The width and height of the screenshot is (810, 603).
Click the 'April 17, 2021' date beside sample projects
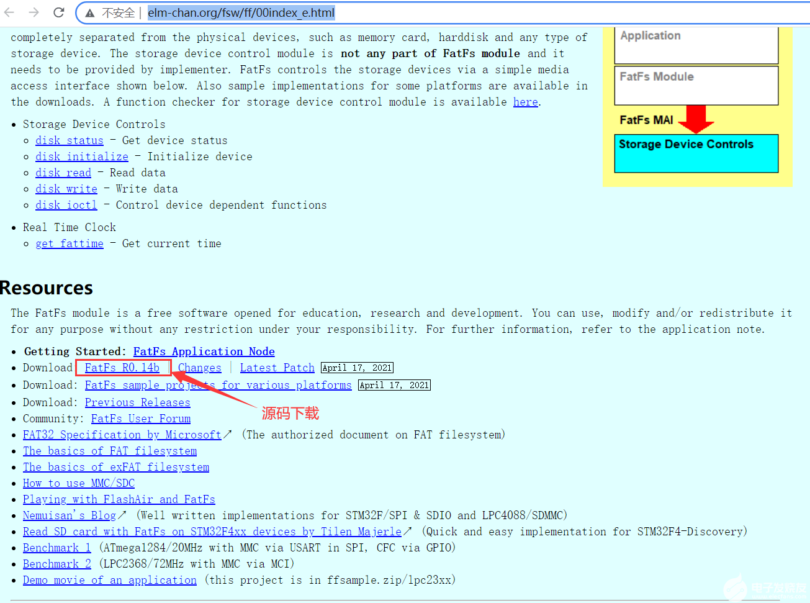pyautogui.click(x=394, y=385)
